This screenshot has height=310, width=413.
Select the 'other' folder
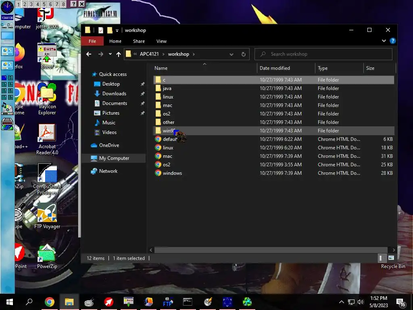274,122
